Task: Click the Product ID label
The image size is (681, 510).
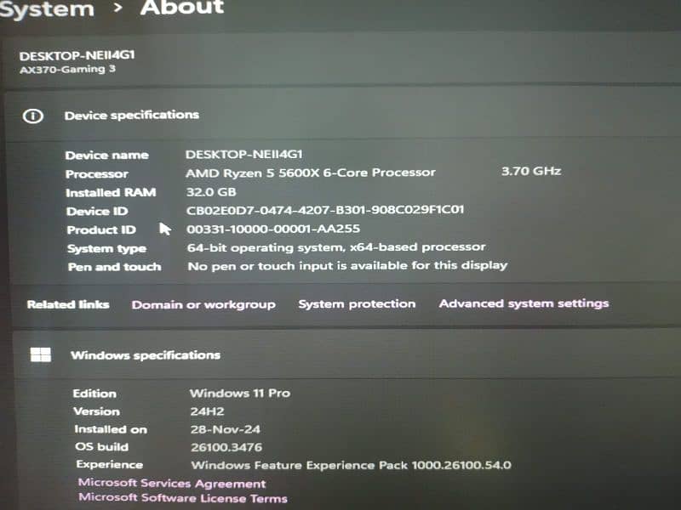Action: point(101,229)
